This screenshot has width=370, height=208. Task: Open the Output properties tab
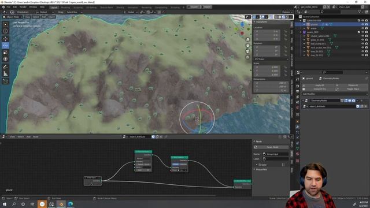pyautogui.click(x=298, y=91)
